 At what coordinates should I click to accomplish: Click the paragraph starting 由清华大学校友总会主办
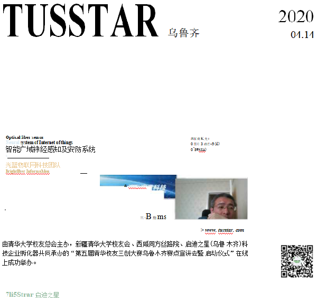click(x=125, y=253)
